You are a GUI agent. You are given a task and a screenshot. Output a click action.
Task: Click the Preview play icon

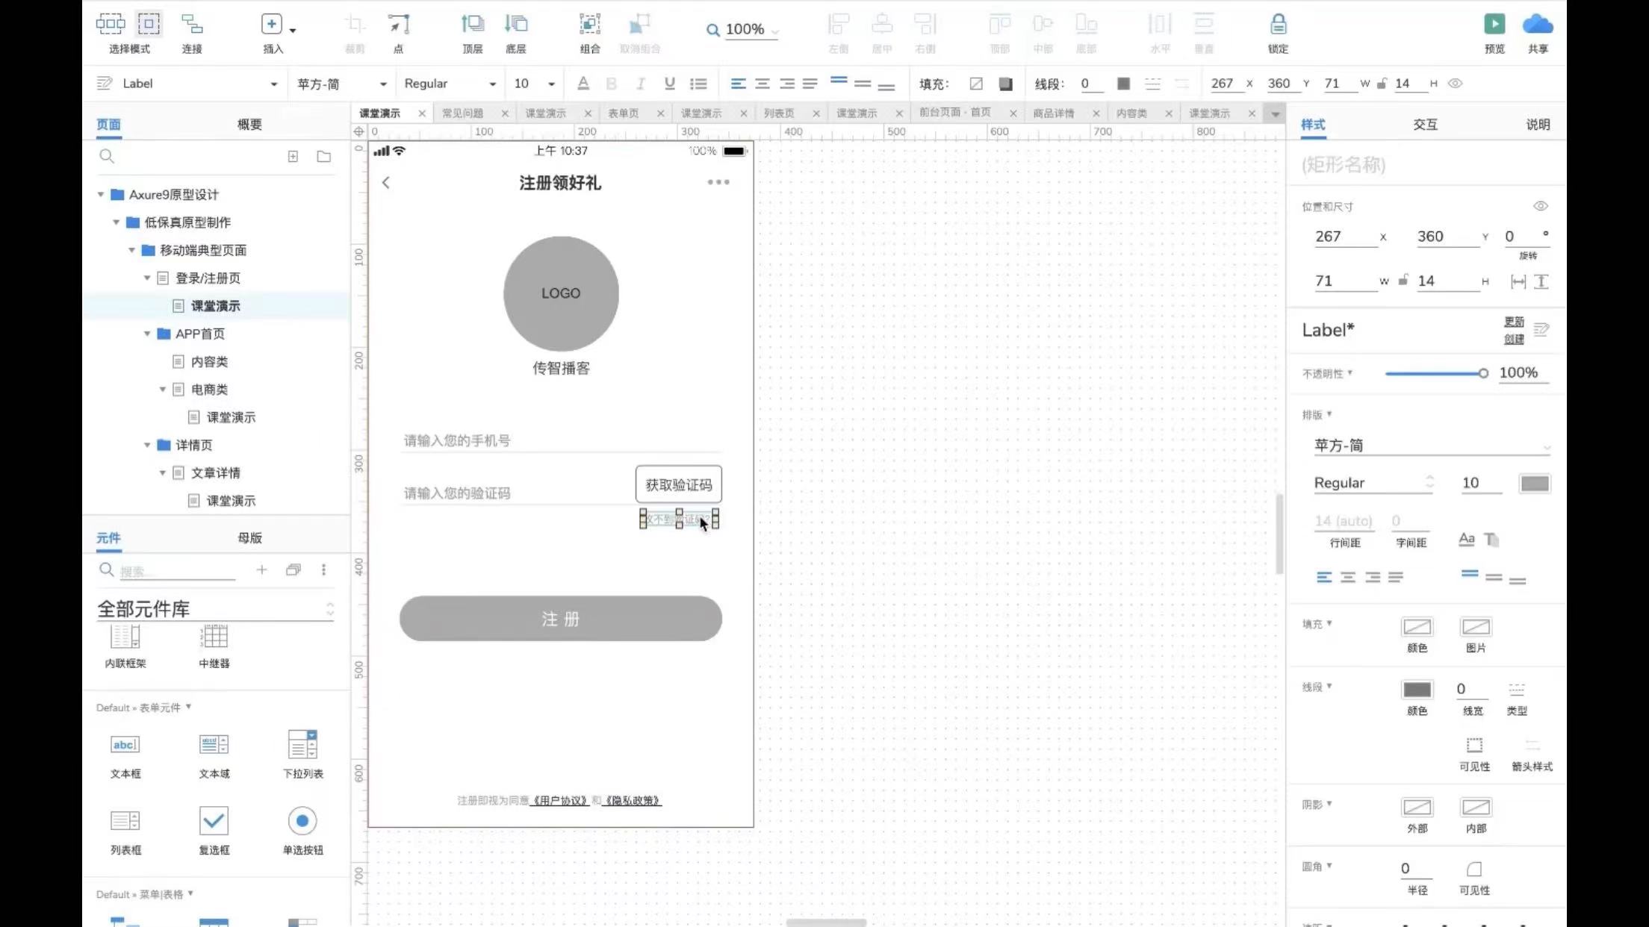1494,25
